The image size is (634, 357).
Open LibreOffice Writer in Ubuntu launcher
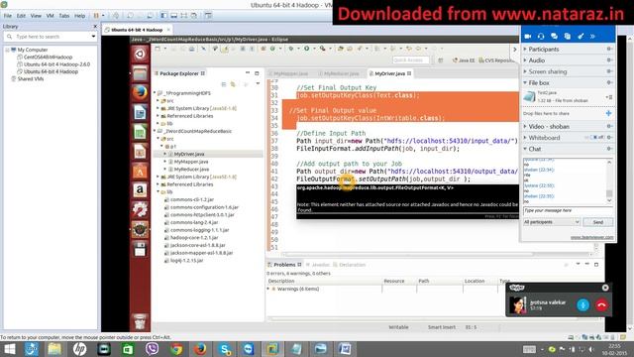point(140,112)
